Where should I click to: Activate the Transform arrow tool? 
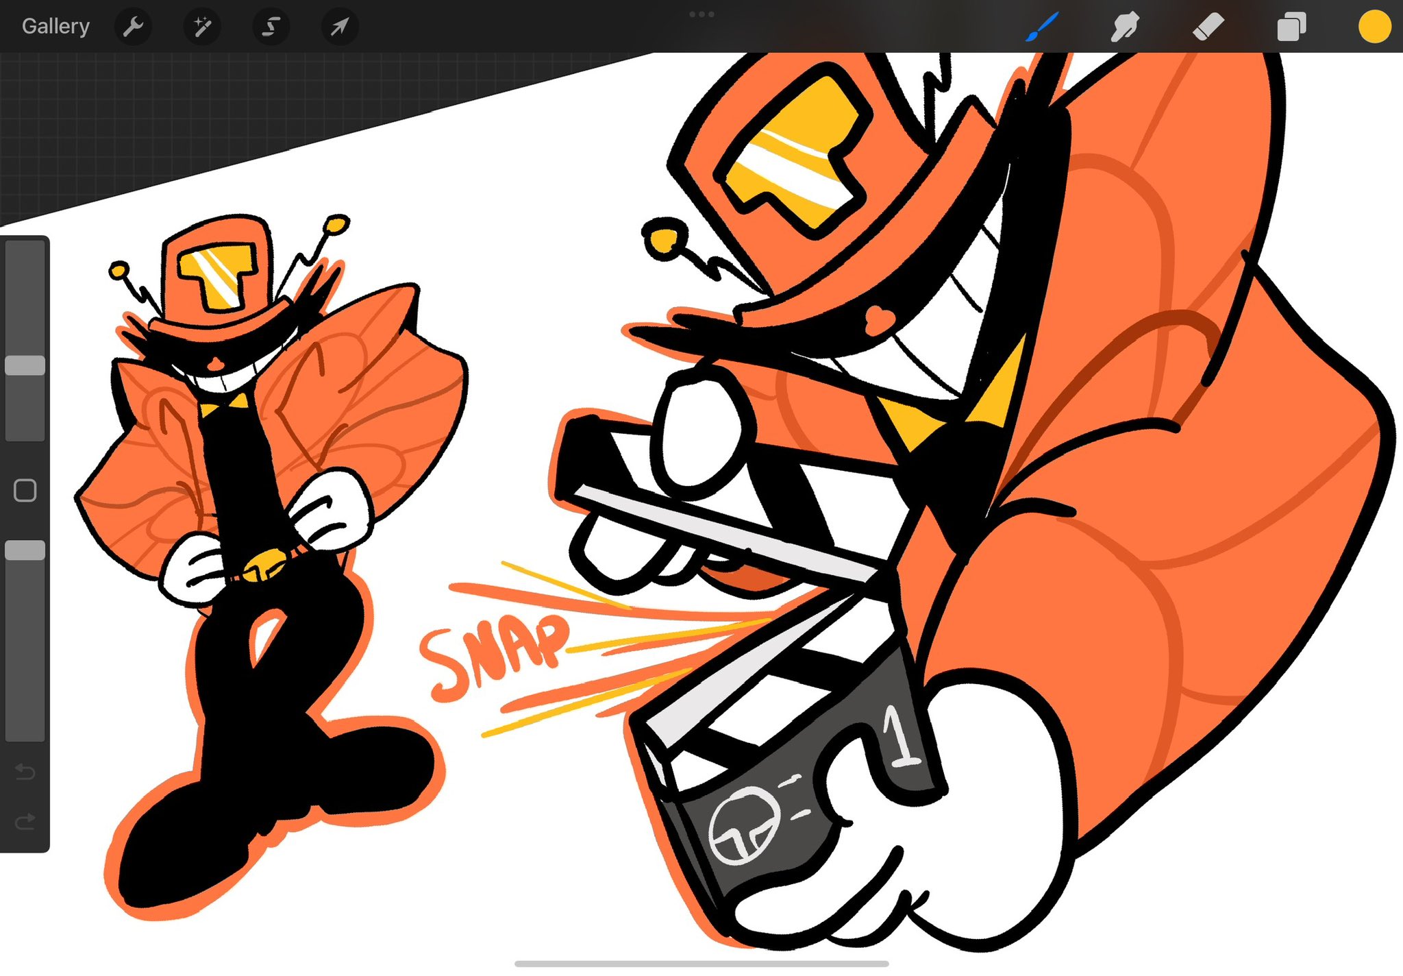point(340,27)
